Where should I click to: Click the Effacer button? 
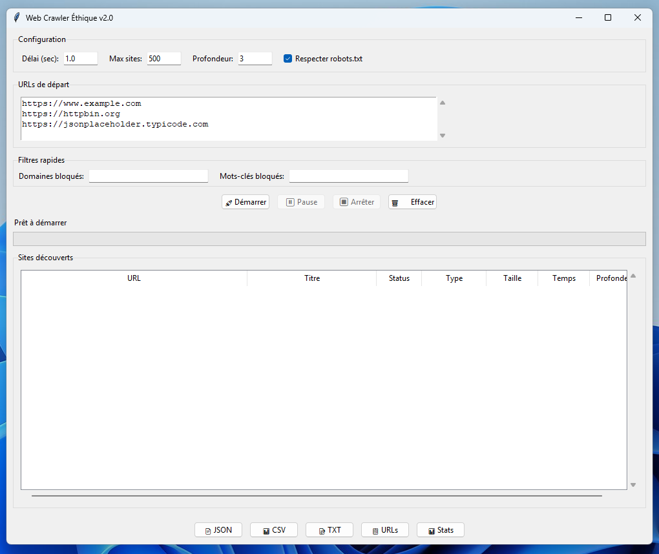click(412, 202)
